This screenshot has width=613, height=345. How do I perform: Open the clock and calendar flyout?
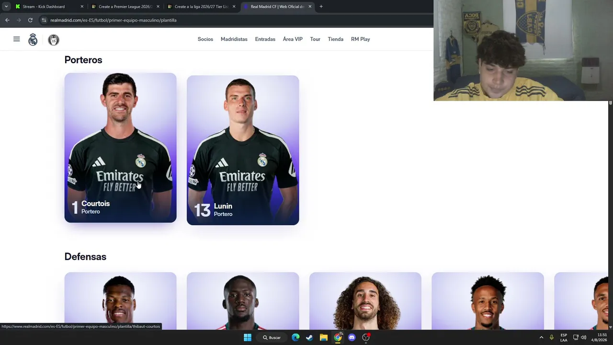click(599, 337)
